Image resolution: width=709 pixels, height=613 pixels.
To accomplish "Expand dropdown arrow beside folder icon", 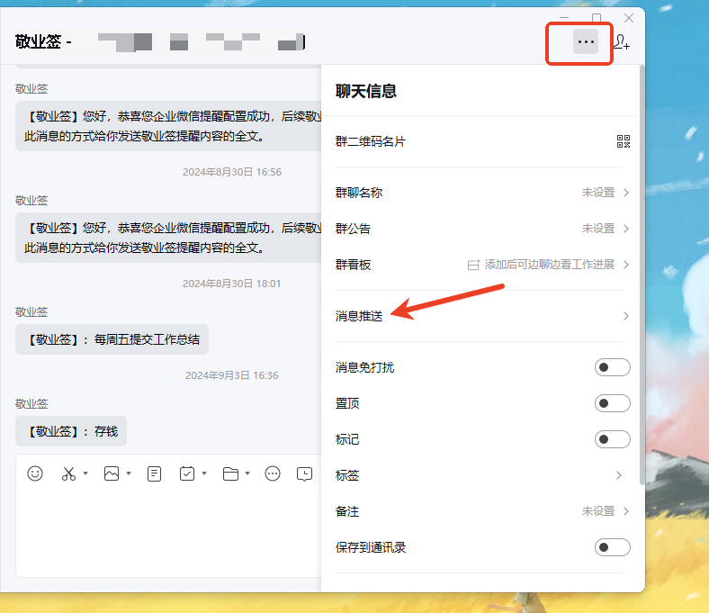I will coord(247,473).
